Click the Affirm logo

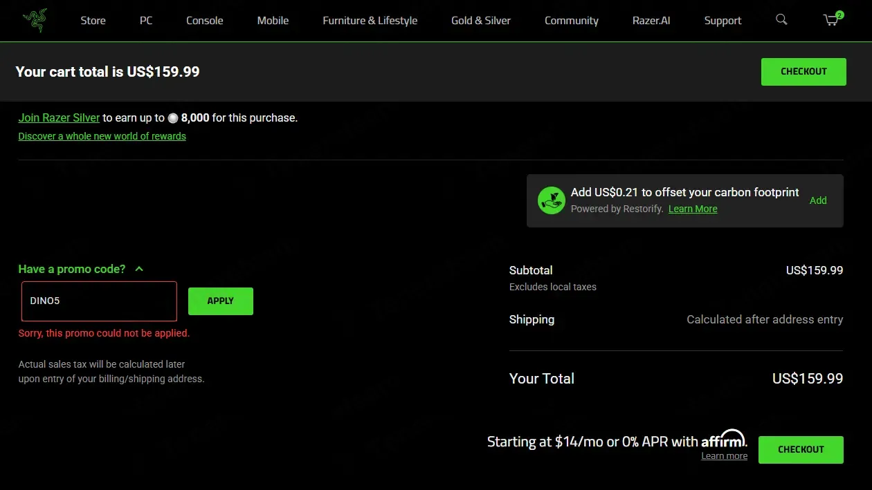(724, 440)
